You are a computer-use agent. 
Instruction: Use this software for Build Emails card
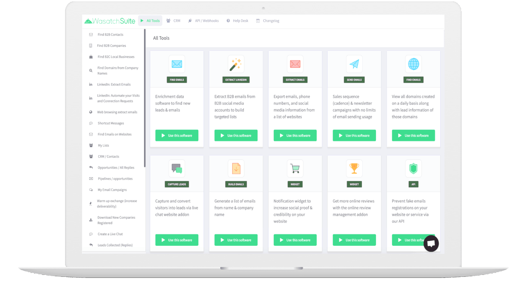tap(236, 240)
